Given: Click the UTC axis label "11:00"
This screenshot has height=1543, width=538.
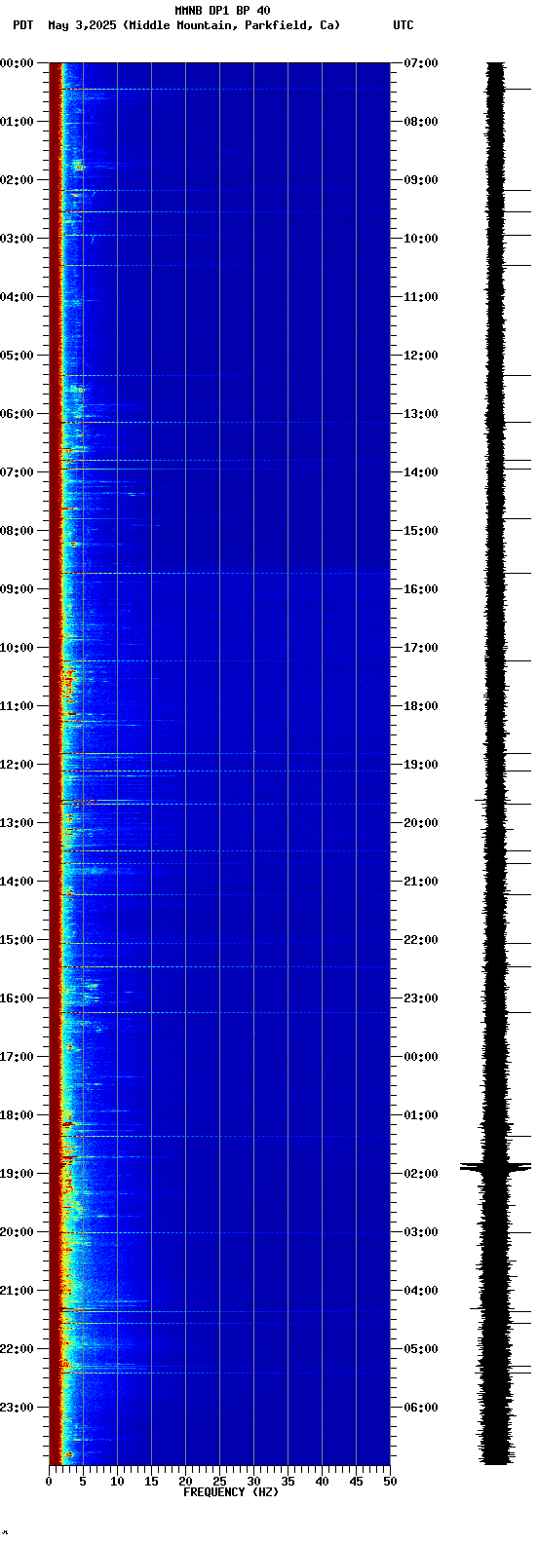Looking at the screenshot, I should pyautogui.click(x=420, y=297).
